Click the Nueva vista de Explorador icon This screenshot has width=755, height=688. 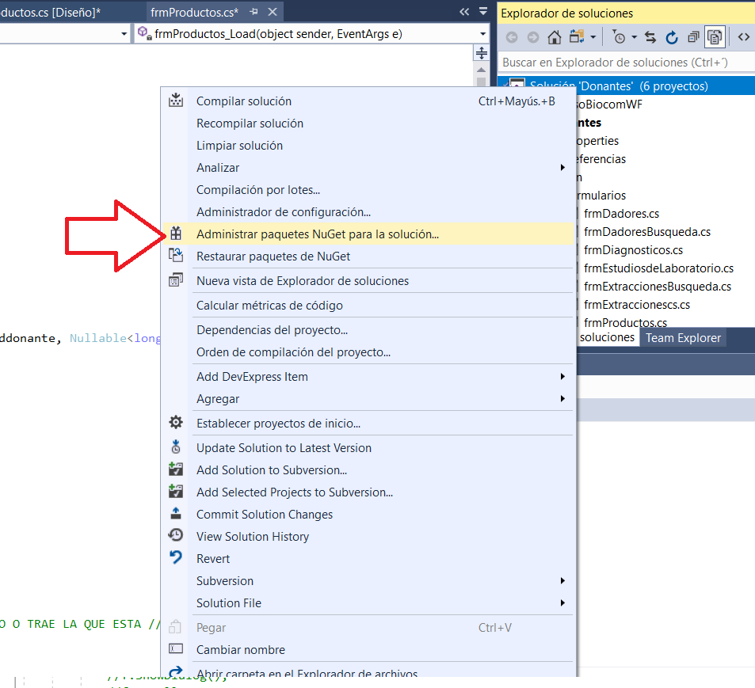pos(176,280)
